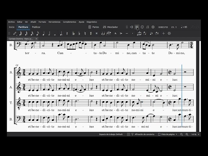Add a tie between notes
This screenshot has height=156, width=208.
pyautogui.click(x=103, y=33)
